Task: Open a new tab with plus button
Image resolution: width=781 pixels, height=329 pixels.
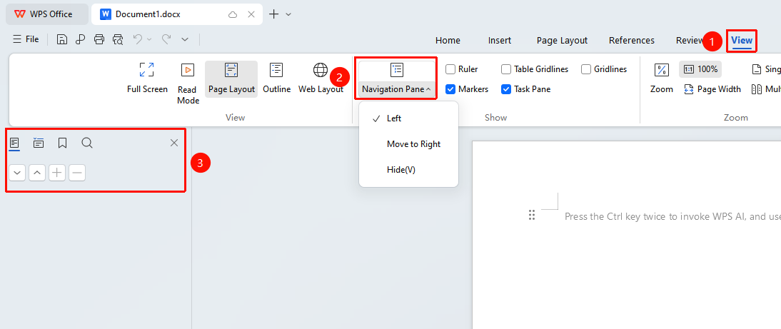Action: pos(273,14)
